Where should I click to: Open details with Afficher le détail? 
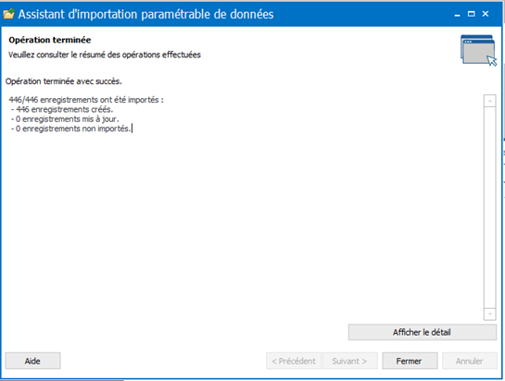(423, 332)
